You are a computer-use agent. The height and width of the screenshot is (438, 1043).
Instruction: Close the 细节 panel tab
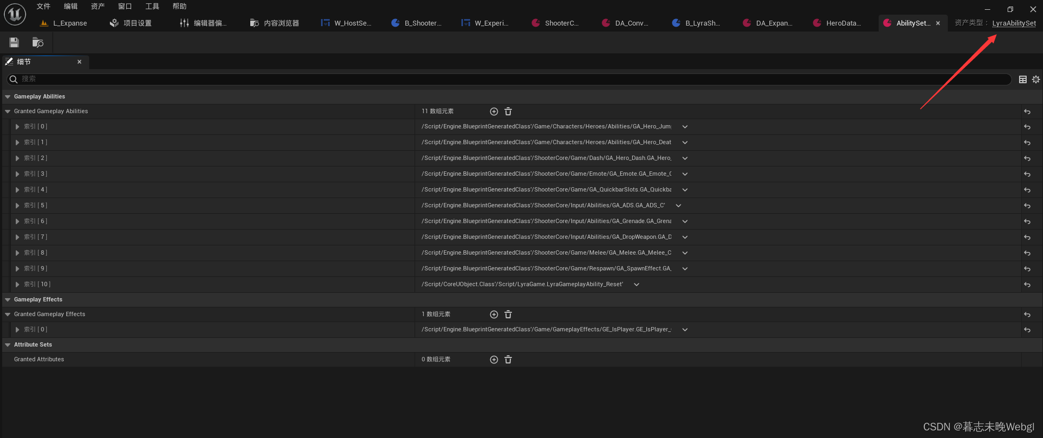click(x=79, y=62)
